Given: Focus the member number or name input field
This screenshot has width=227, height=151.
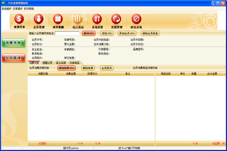Looking at the screenshot, I should point(67,33).
